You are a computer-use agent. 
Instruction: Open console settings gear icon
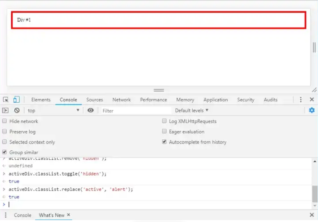[x=312, y=110]
